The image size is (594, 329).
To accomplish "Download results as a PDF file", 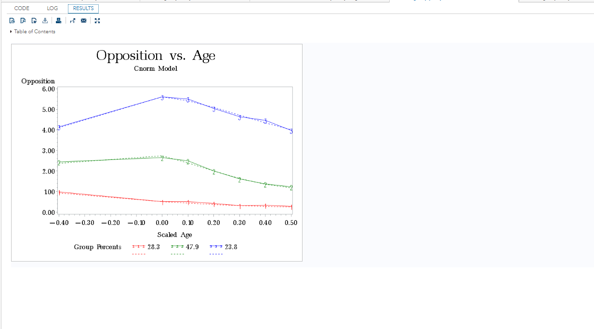I will pos(23,21).
